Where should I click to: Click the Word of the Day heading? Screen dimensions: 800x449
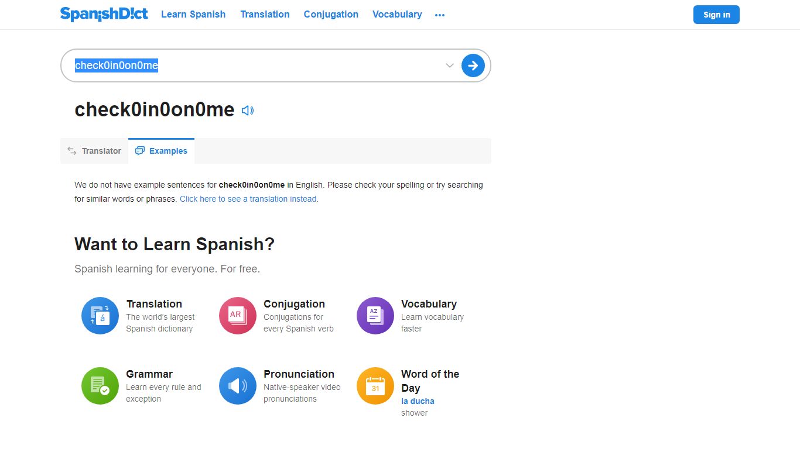pos(430,381)
